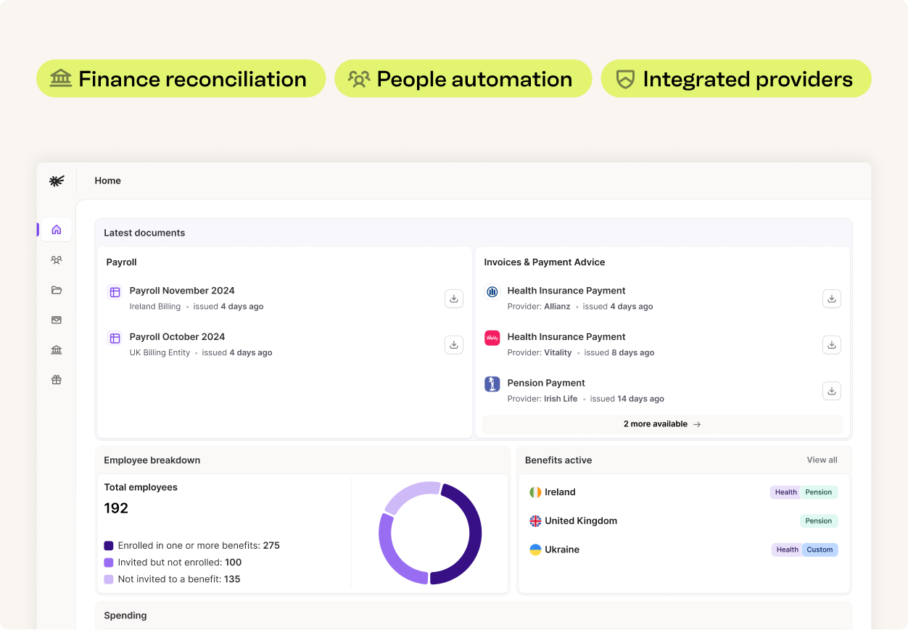Viewport: 908px width, 630px height.
Task: Click the Latest documents section header
Action: (x=144, y=233)
